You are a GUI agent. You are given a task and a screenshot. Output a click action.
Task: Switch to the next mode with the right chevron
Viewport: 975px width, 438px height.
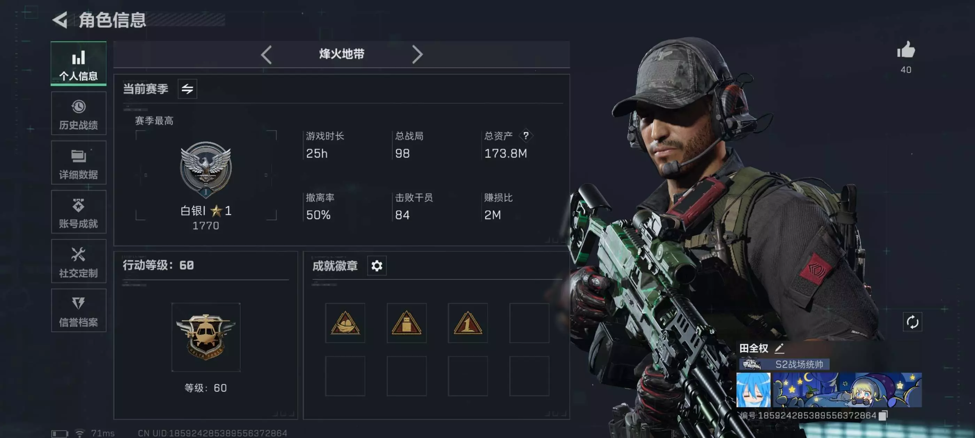[x=417, y=55]
